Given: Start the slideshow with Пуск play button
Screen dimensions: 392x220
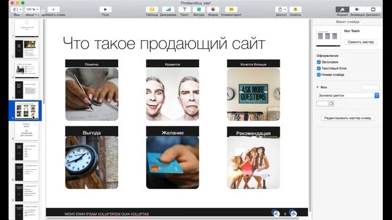Looking at the screenshot, I should [x=105, y=10].
